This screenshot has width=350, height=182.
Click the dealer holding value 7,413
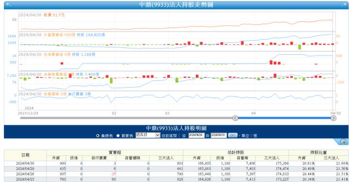click(x=250, y=179)
